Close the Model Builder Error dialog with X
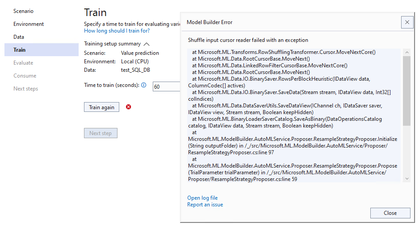The image size is (419, 226). click(x=407, y=22)
